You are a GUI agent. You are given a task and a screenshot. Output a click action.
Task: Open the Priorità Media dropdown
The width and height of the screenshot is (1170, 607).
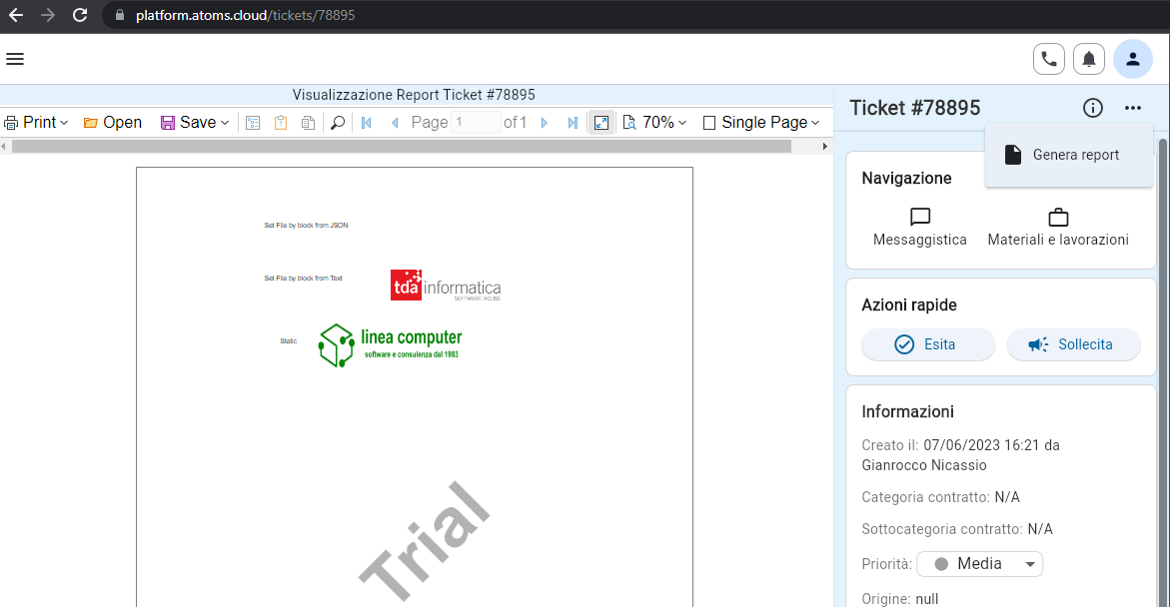click(x=979, y=564)
